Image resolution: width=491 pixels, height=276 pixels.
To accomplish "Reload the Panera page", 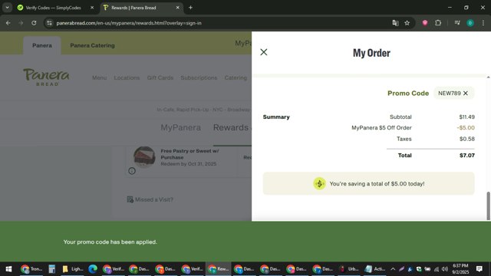I will [x=34, y=23].
